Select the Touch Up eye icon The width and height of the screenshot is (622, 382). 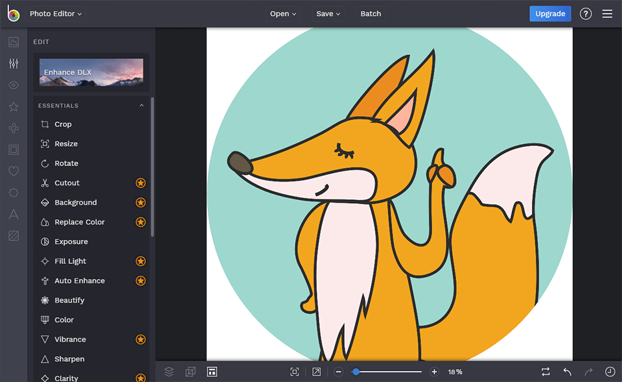pos(14,85)
